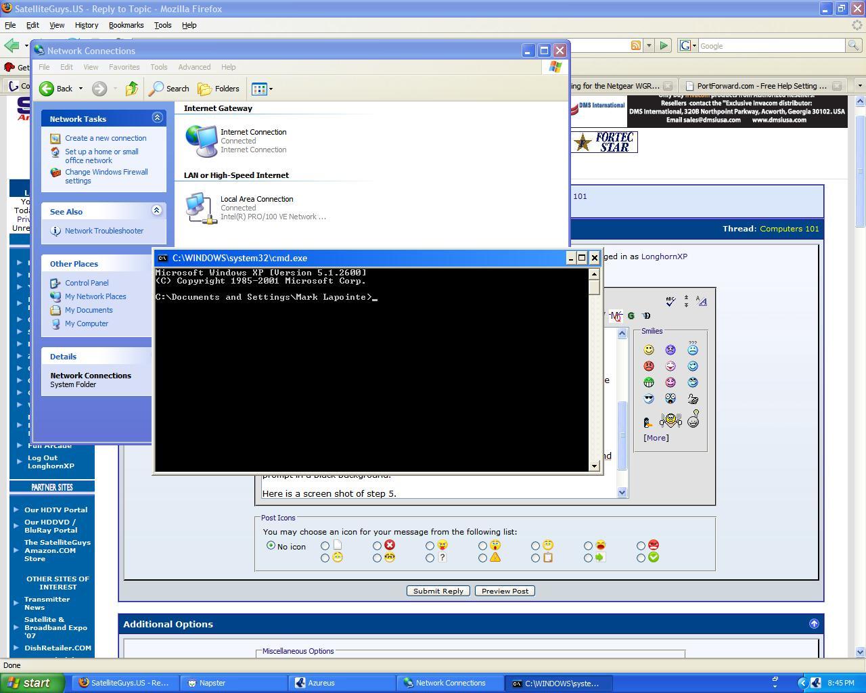Open the Favorites menu in Network Connections

click(124, 67)
